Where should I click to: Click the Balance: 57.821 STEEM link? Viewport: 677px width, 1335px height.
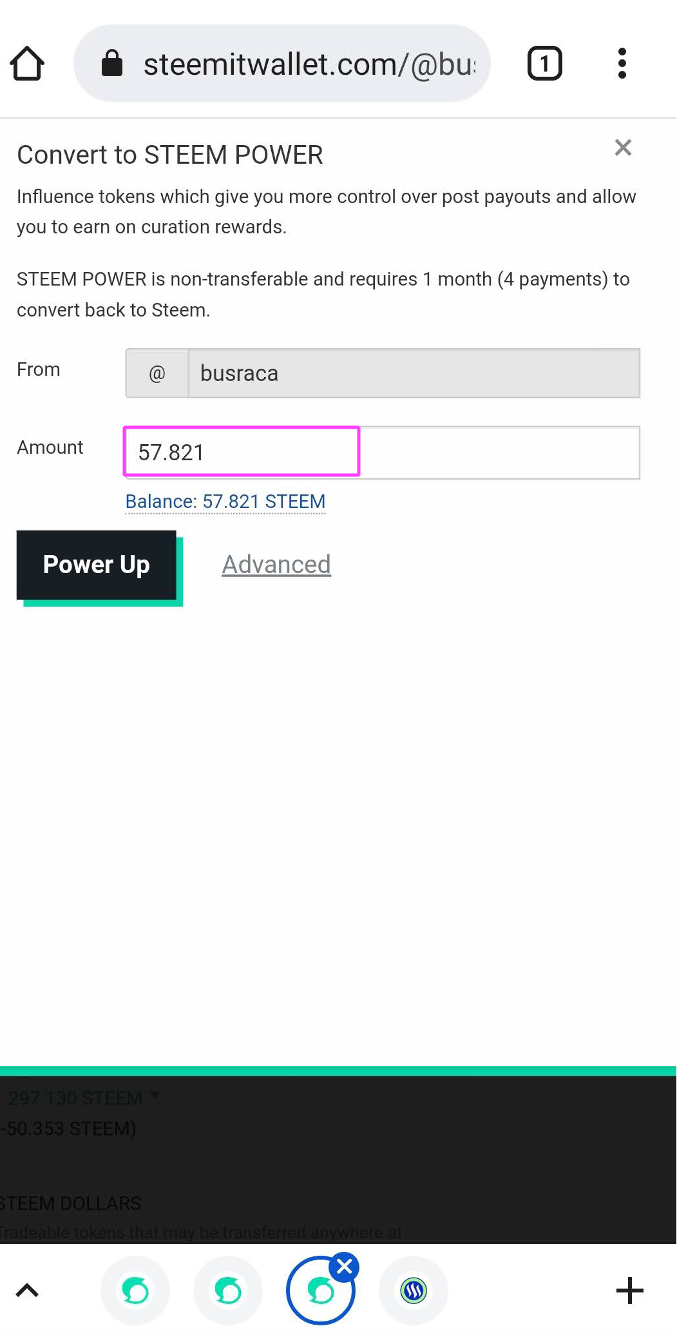pyautogui.click(x=225, y=502)
